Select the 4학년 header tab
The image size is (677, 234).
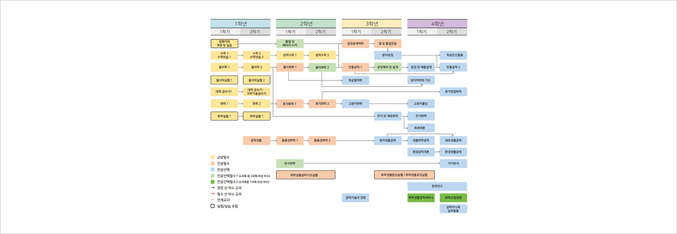point(437,23)
